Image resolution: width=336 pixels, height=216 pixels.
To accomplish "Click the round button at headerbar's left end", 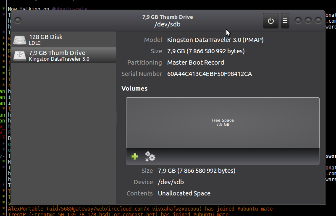I will pos(18,20).
